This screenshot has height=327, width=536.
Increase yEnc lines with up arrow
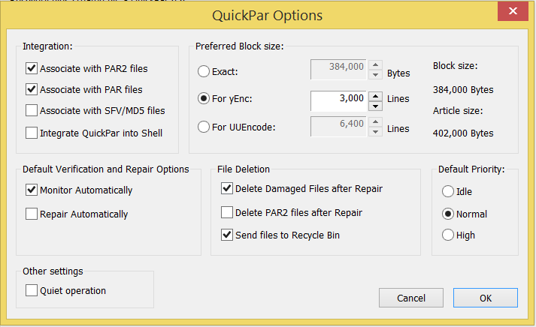point(375,96)
